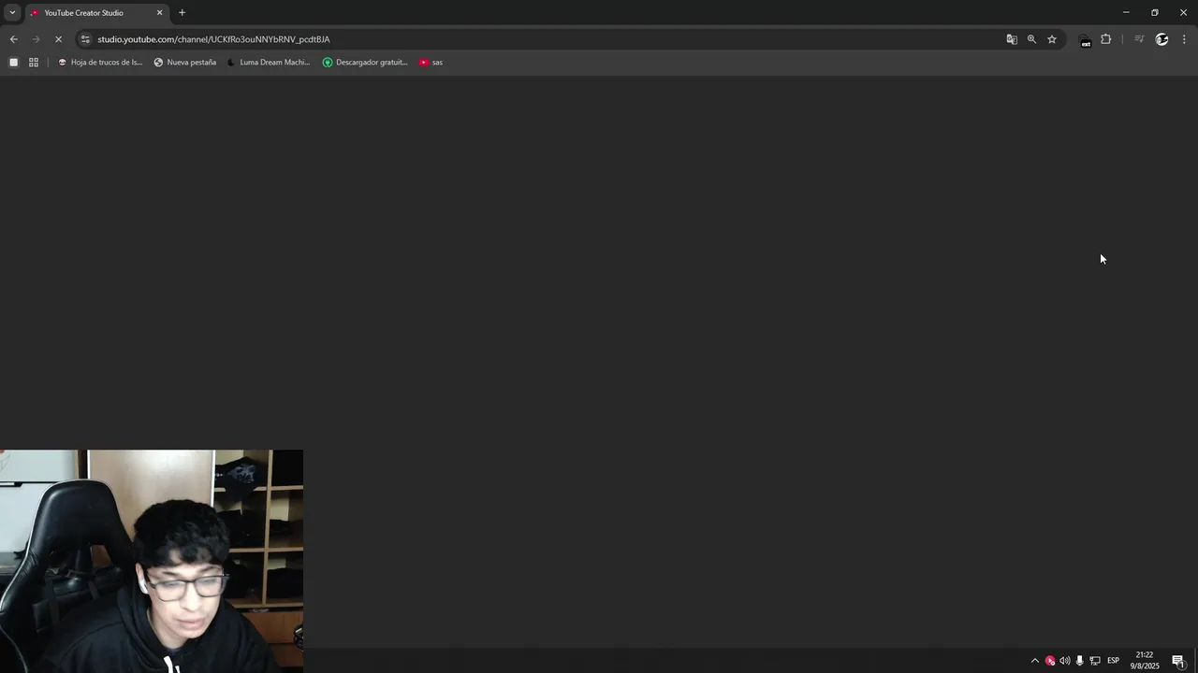The width and height of the screenshot is (1198, 673).
Task: Click the webcam overlay thumbnail
Action: pyautogui.click(x=152, y=561)
